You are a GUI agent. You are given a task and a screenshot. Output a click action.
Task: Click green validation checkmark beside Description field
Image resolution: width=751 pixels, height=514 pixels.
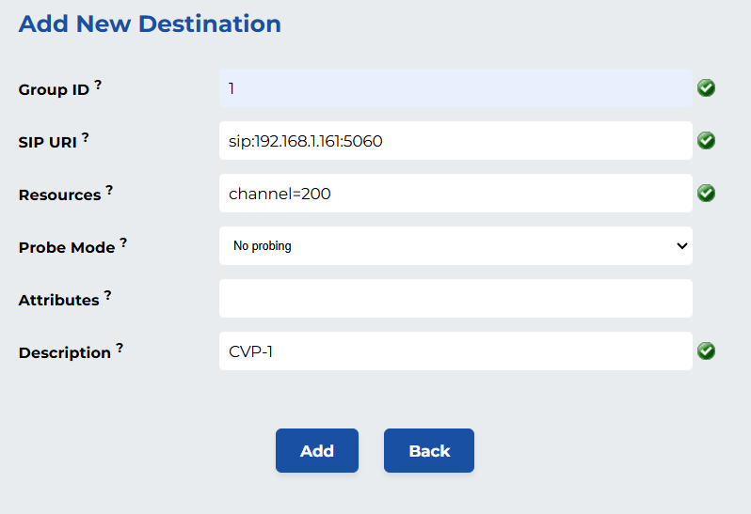[706, 351]
